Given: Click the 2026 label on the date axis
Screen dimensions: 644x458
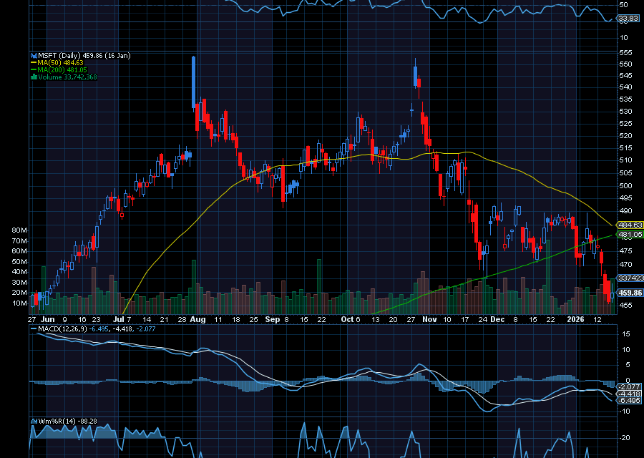Looking at the screenshot, I should click(x=576, y=319).
